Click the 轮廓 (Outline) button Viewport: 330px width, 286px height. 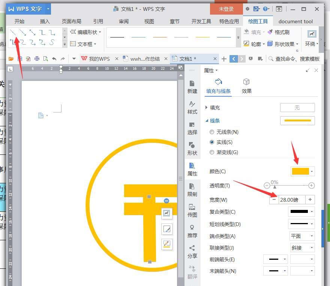[x=256, y=44]
